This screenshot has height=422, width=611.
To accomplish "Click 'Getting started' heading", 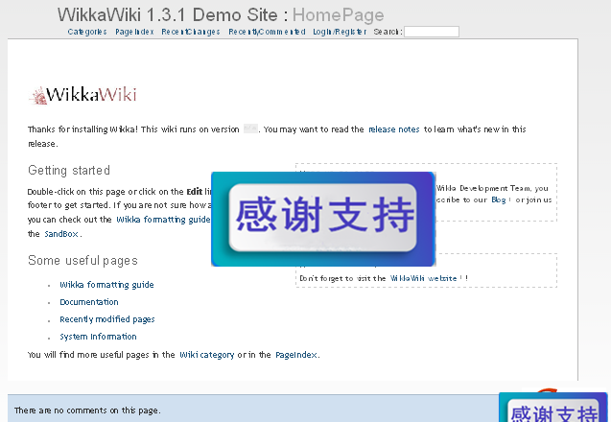I will click(69, 171).
